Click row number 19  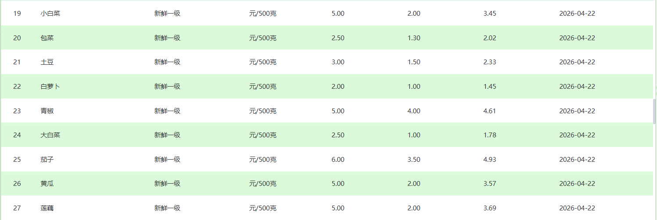17,14
